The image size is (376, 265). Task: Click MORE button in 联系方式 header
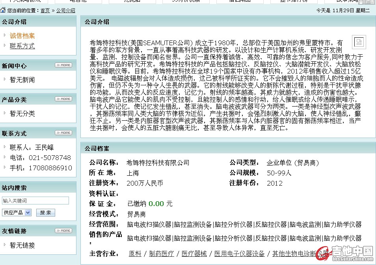coord(63,133)
